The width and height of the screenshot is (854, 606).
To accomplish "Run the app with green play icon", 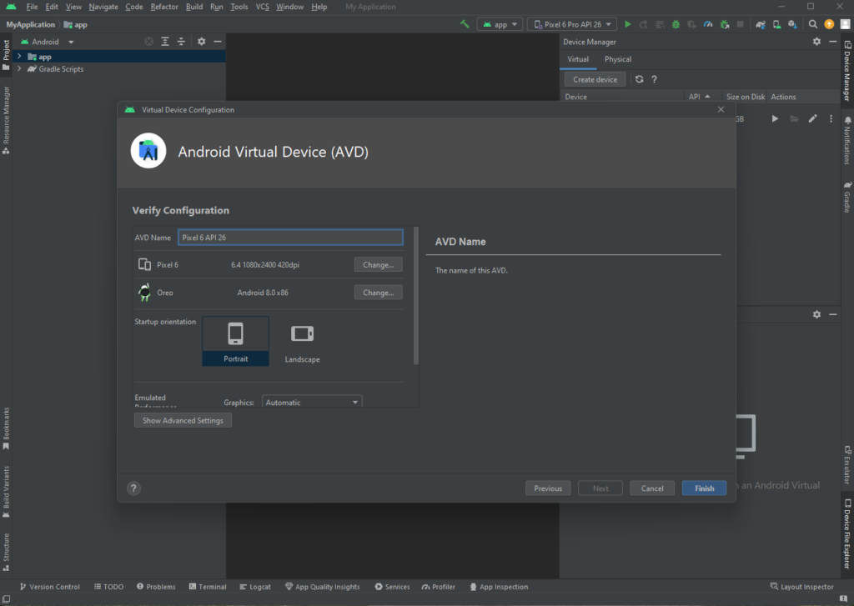I will tap(627, 24).
